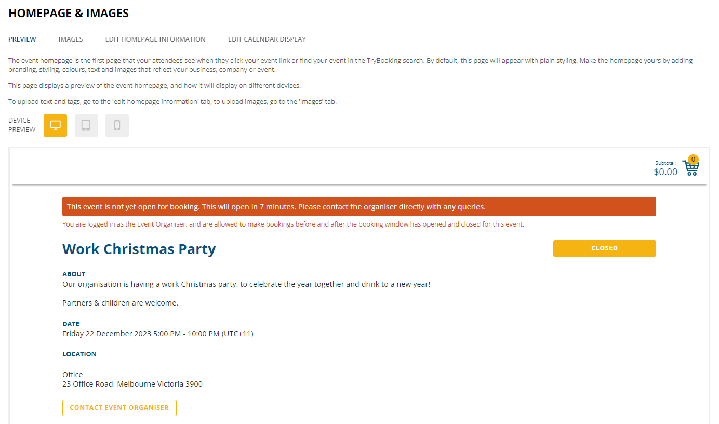Open Edit Homepage Information tab
719x424 pixels.
(155, 39)
